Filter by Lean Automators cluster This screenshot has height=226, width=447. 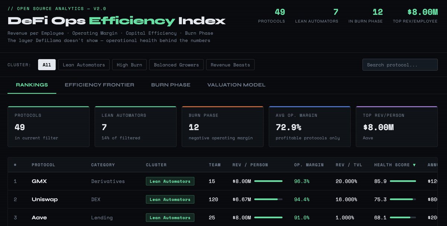click(84, 65)
